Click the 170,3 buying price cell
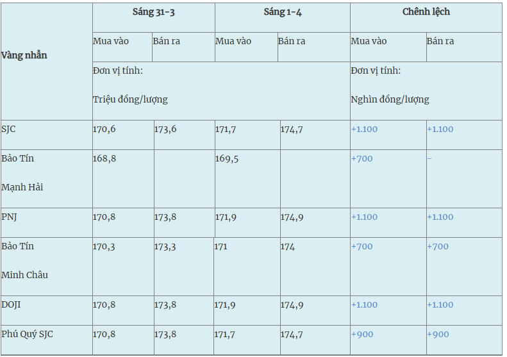 (104, 247)
